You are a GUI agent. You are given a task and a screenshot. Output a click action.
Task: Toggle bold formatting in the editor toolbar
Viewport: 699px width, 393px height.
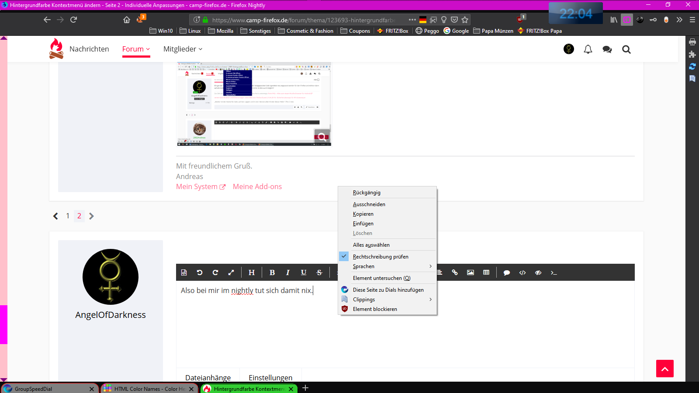[x=272, y=272]
